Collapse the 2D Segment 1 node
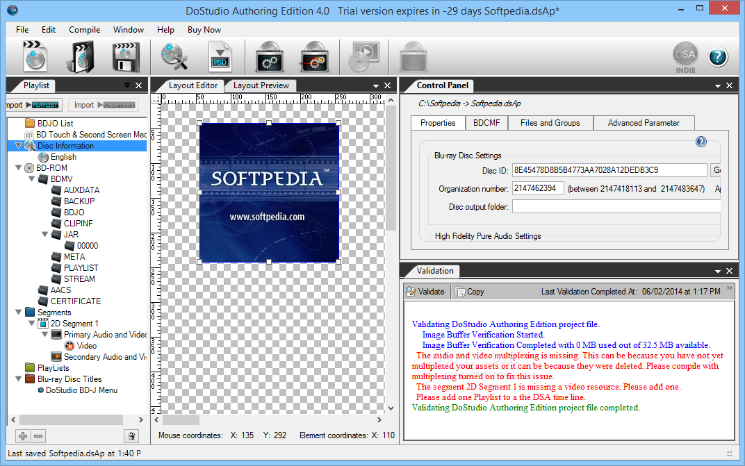Screen dimensions: 745x466 pos(32,323)
